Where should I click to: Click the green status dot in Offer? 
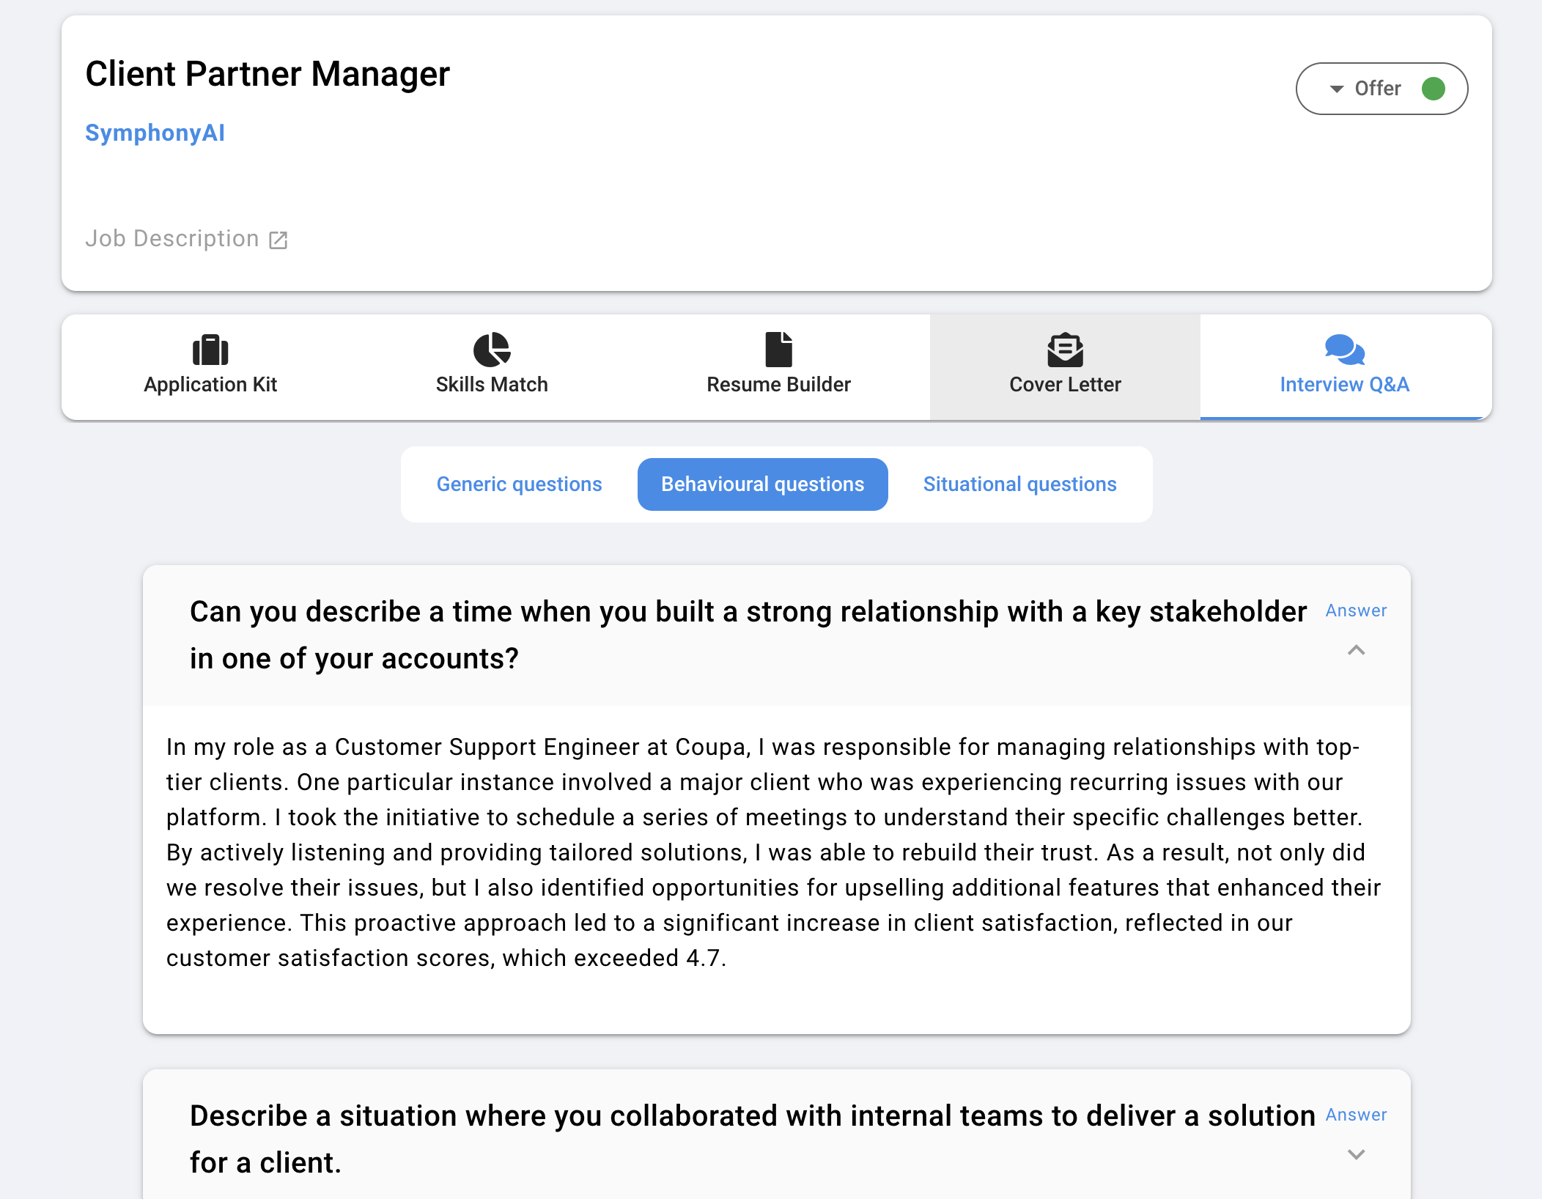coord(1433,89)
